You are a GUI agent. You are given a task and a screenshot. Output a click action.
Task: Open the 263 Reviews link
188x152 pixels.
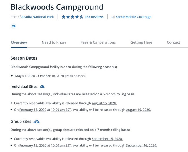pos(94,17)
